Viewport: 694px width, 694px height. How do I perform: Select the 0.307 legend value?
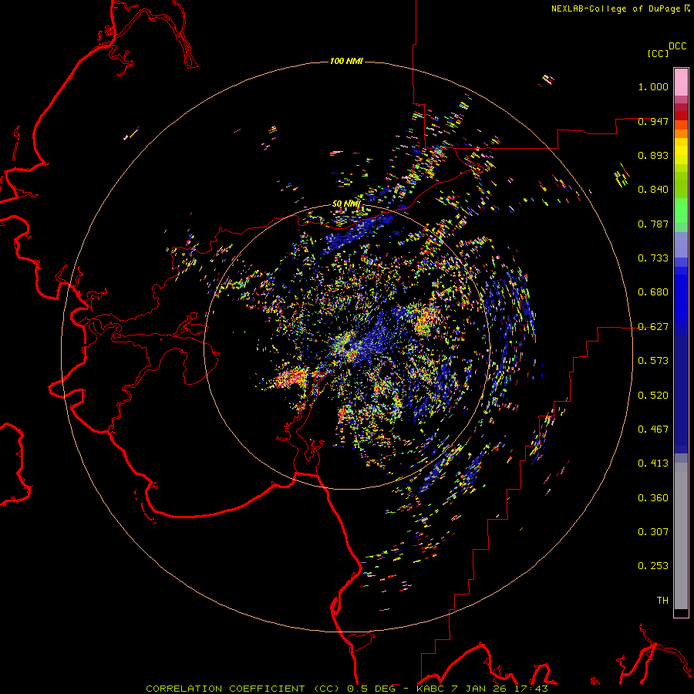click(653, 532)
